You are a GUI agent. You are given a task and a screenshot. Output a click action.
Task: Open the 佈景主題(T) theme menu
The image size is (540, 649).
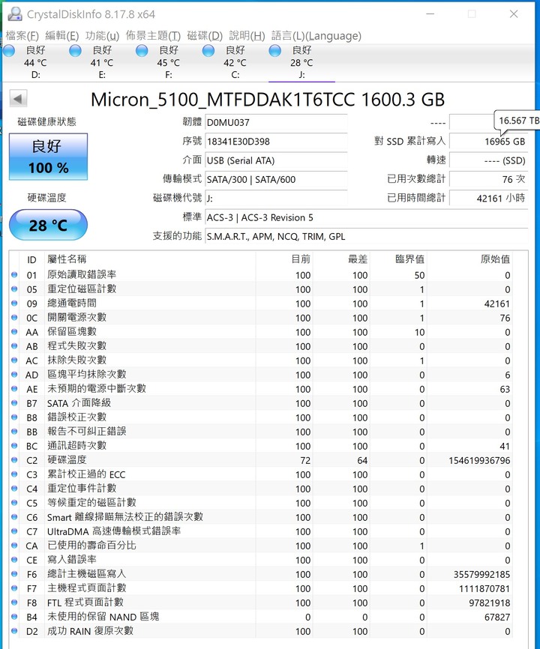tap(153, 36)
